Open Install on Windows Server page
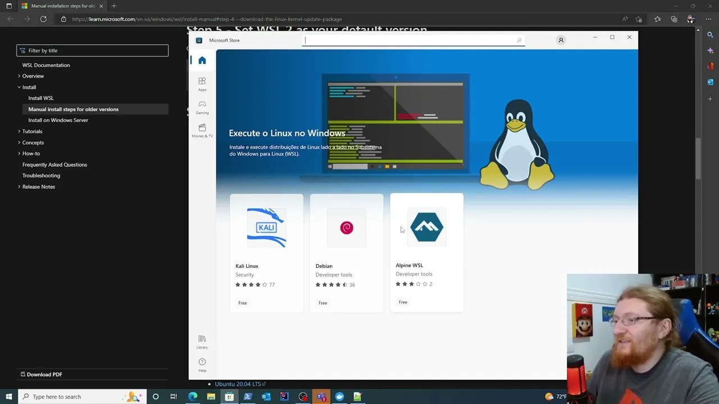 click(x=58, y=120)
